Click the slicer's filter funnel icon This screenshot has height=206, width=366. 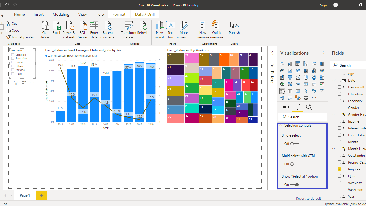16,83
